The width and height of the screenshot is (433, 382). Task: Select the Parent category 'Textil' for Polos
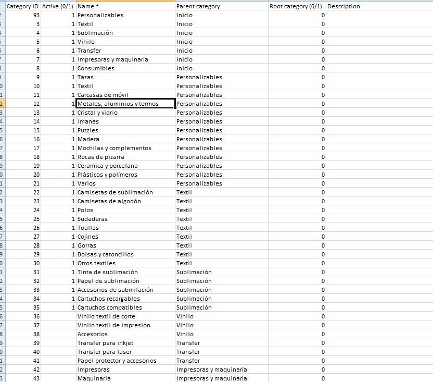click(222, 210)
